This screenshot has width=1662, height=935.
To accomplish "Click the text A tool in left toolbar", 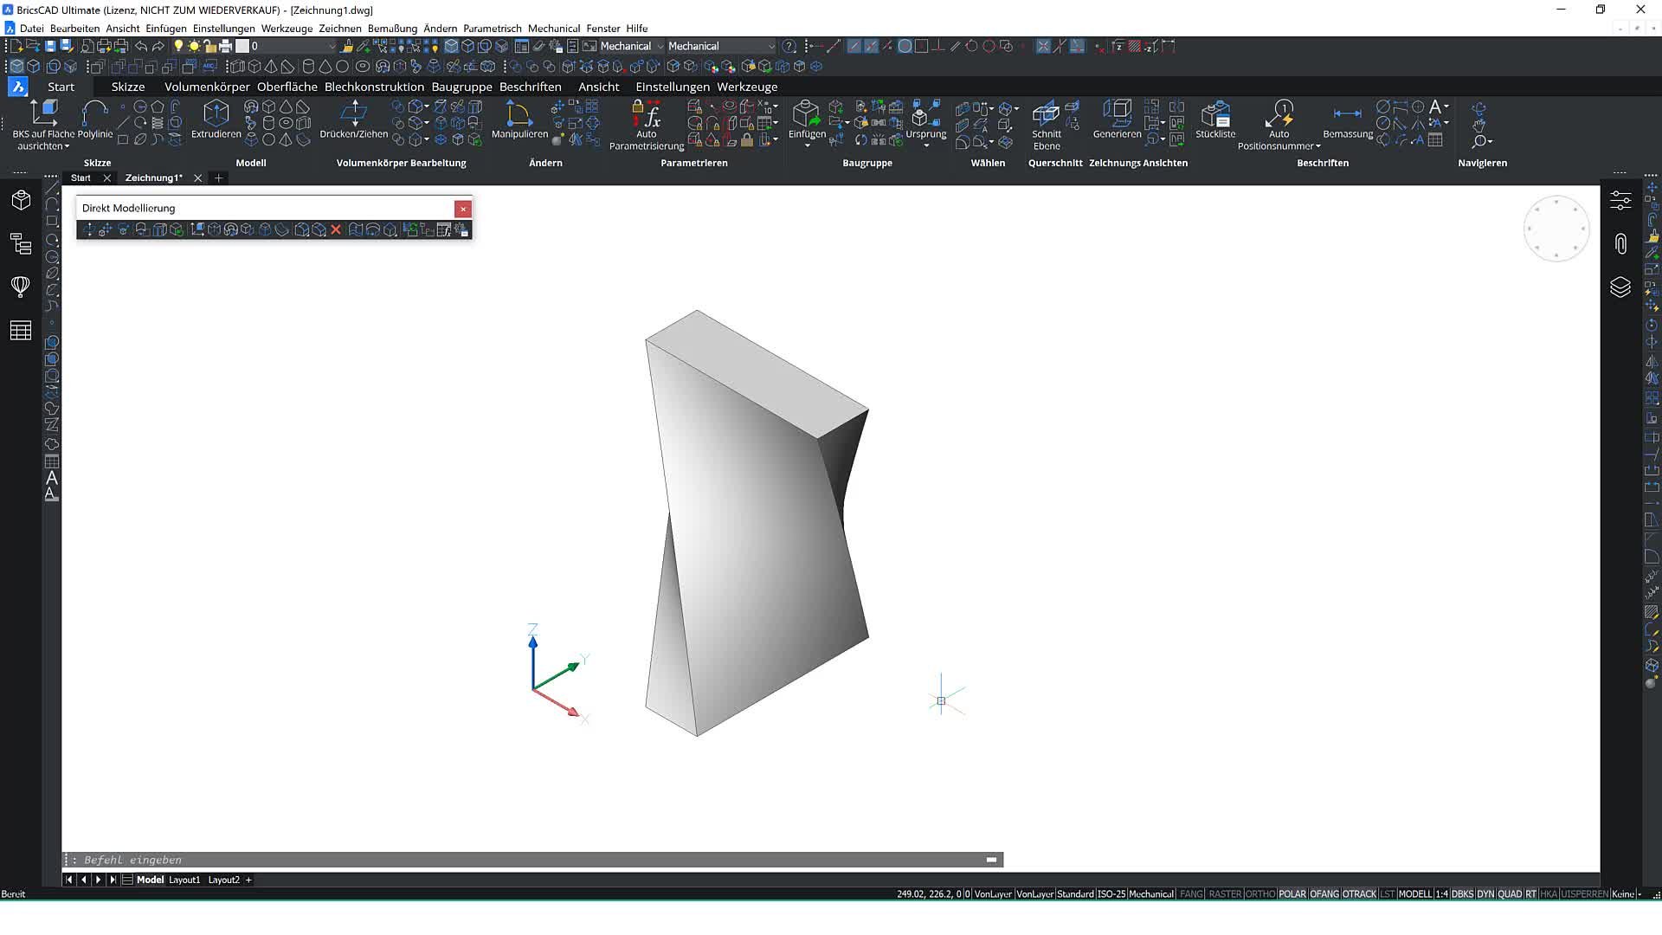I will 52,478.
